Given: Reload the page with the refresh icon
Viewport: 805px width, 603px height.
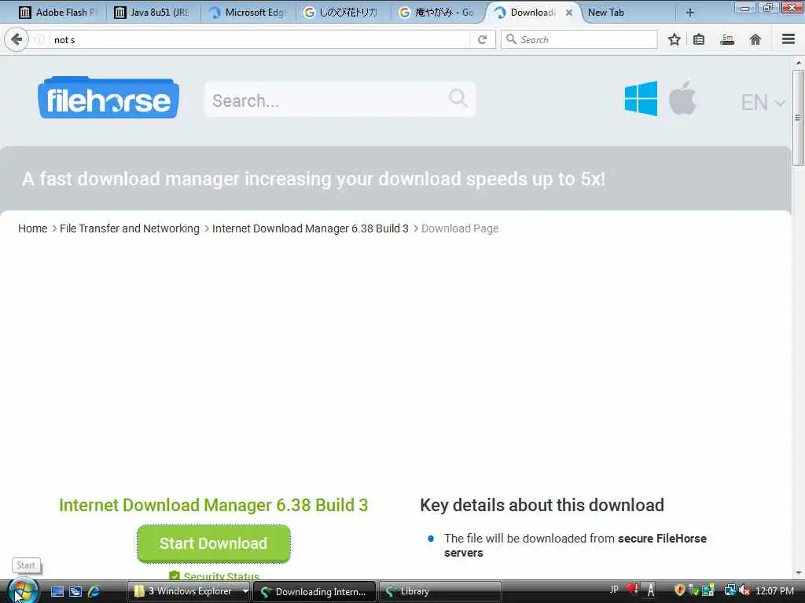Looking at the screenshot, I should click(x=482, y=39).
